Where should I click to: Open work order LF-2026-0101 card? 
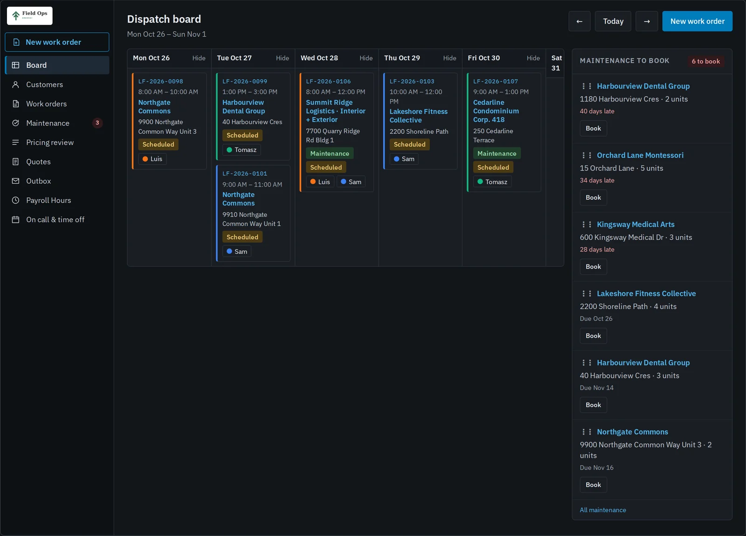tap(253, 213)
